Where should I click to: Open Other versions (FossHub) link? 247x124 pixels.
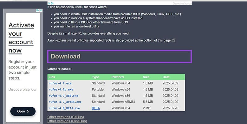[x=67, y=121]
